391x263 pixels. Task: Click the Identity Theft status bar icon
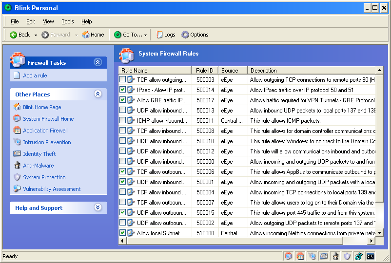coord(324,256)
